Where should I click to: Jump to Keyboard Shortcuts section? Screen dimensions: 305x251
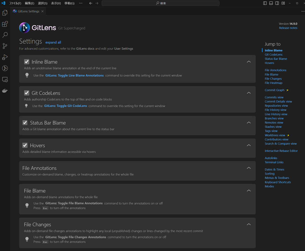278,182
